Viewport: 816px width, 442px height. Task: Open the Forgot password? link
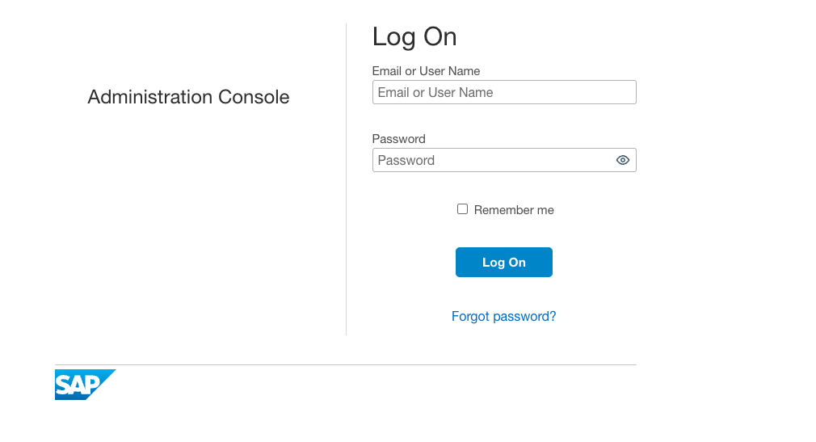tap(503, 316)
